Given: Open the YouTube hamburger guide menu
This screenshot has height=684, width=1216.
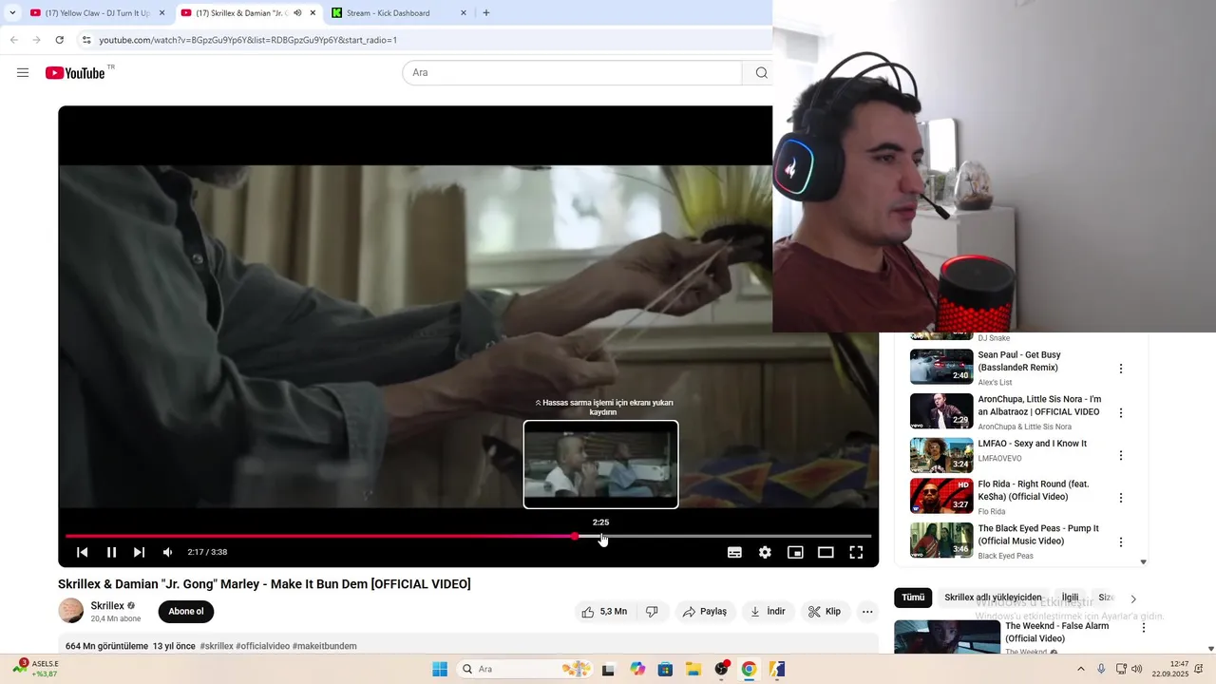Looking at the screenshot, I should coord(23,73).
